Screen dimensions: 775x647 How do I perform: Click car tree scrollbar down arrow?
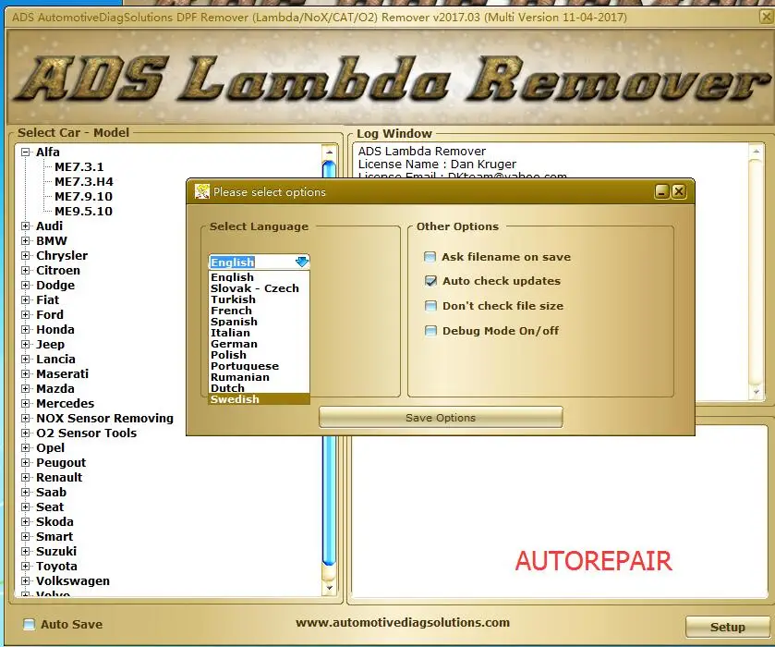click(329, 588)
